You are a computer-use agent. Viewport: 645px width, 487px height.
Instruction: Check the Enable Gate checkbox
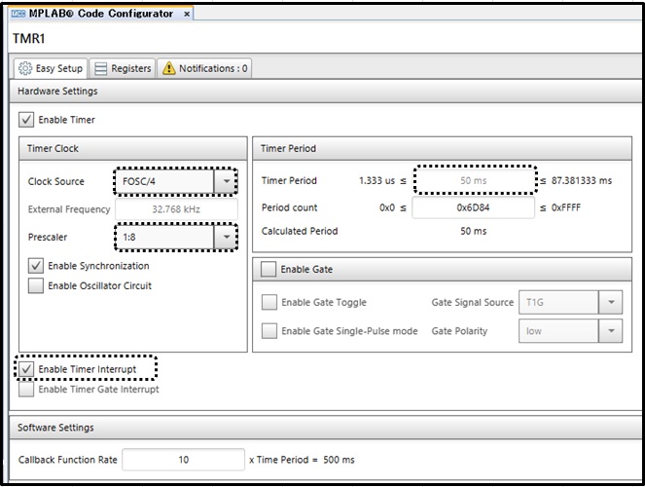269,269
